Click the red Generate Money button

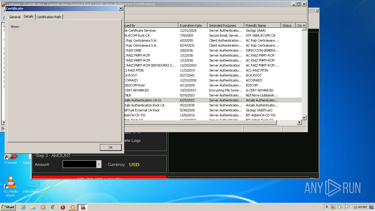pos(99,177)
